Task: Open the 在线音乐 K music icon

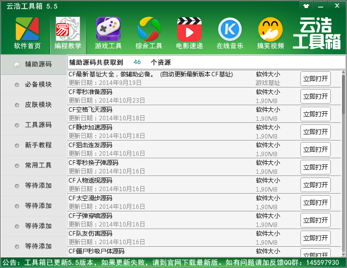Action: tap(229, 33)
